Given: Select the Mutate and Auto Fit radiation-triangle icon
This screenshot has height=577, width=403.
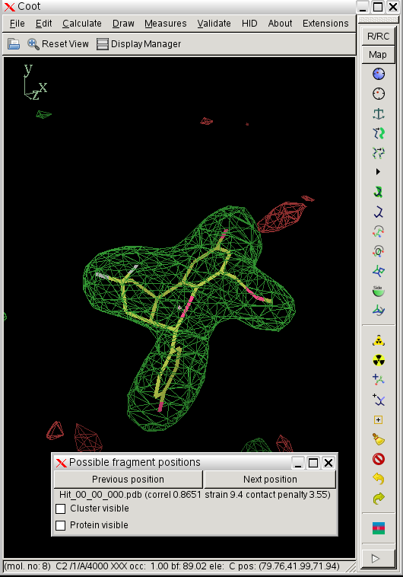Looking at the screenshot, I should click(379, 340).
